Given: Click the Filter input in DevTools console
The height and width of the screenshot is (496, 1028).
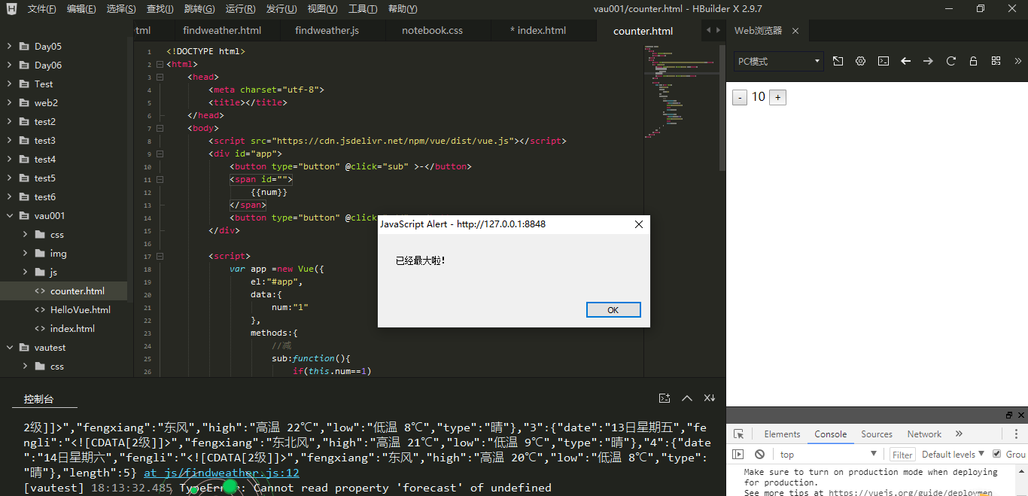Looking at the screenshot, I should click(902, 455).
